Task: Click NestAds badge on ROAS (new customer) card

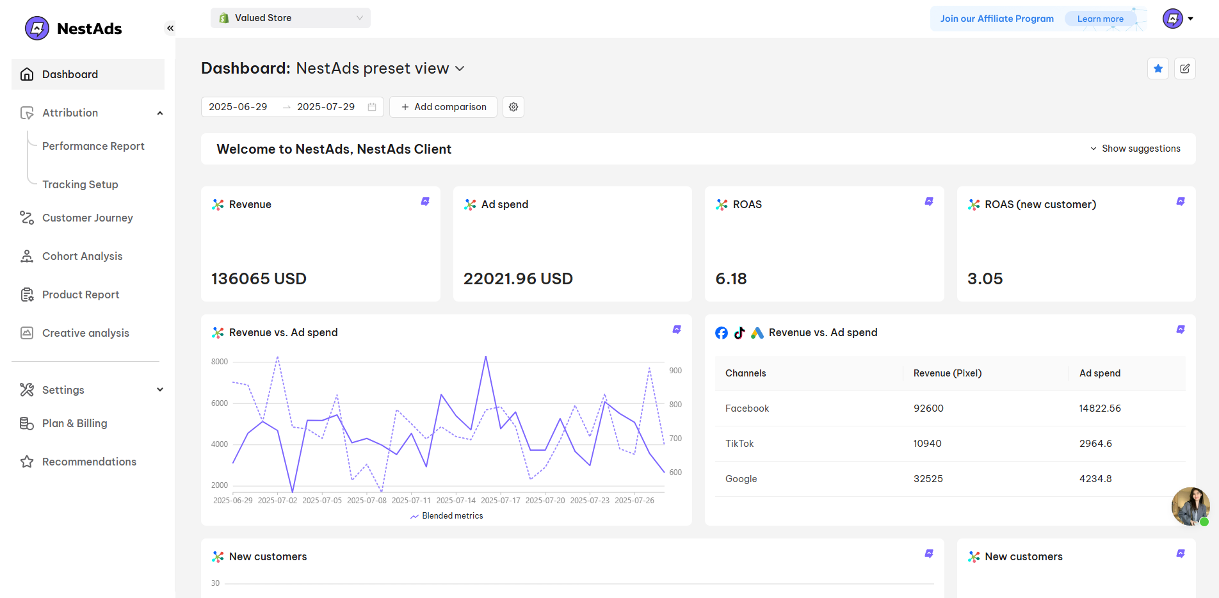Action: tap(1181, 202)
